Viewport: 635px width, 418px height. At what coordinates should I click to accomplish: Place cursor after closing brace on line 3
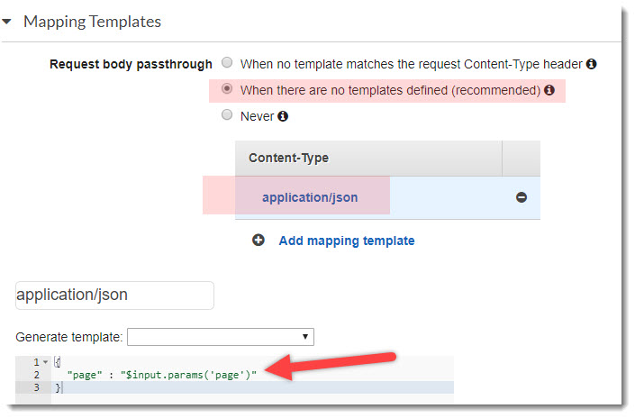tap(63, 387)
